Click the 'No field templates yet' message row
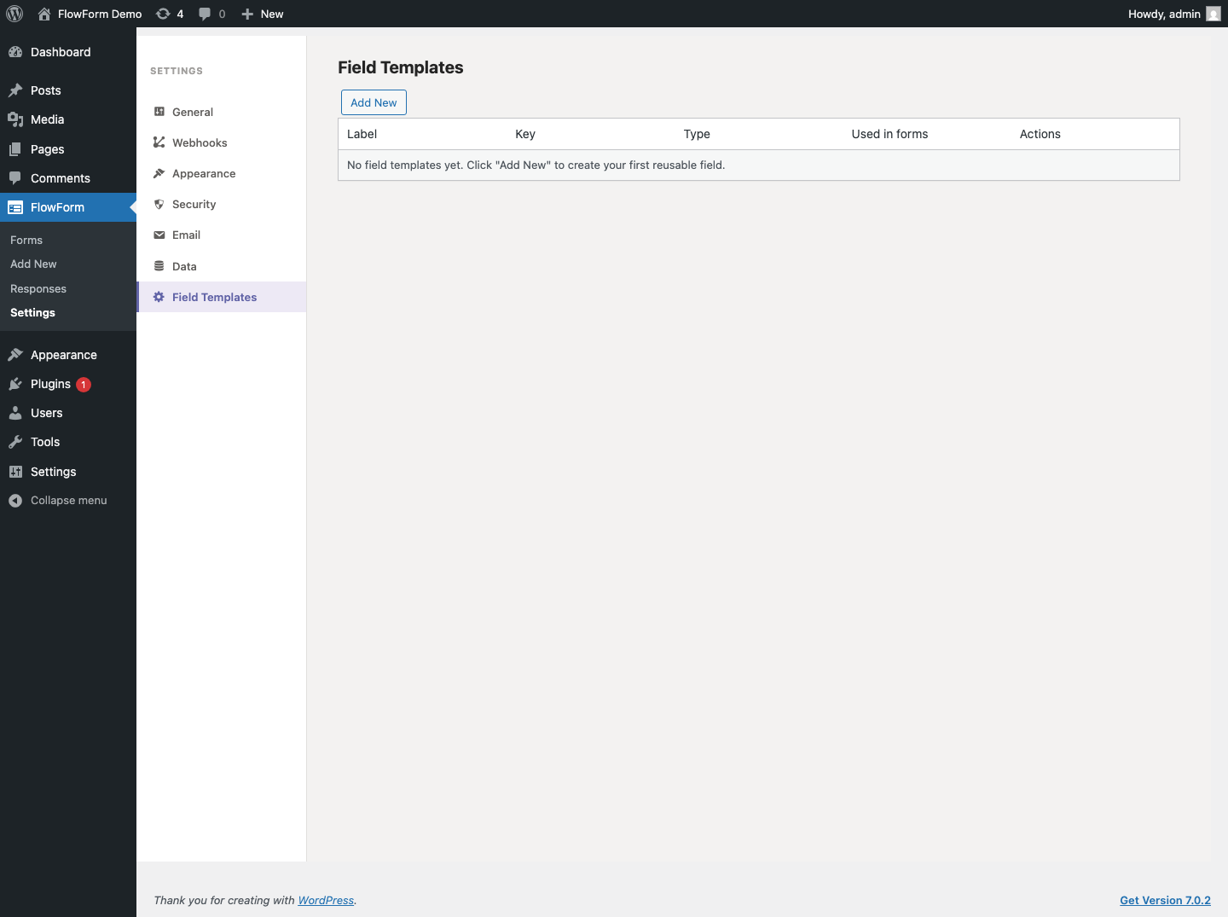 (759, 165)
